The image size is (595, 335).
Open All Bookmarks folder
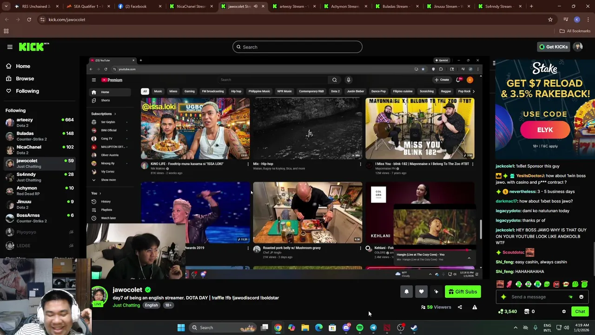click(575, 31)
